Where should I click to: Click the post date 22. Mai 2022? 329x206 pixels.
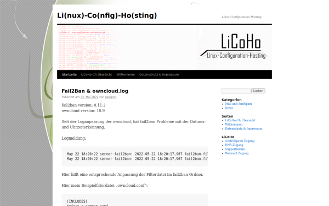coord(89,97)
